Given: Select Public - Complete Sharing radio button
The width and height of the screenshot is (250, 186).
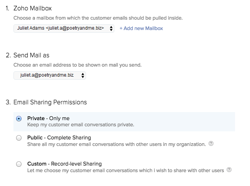Looking at the screenshot, I should tap(19, 138).
